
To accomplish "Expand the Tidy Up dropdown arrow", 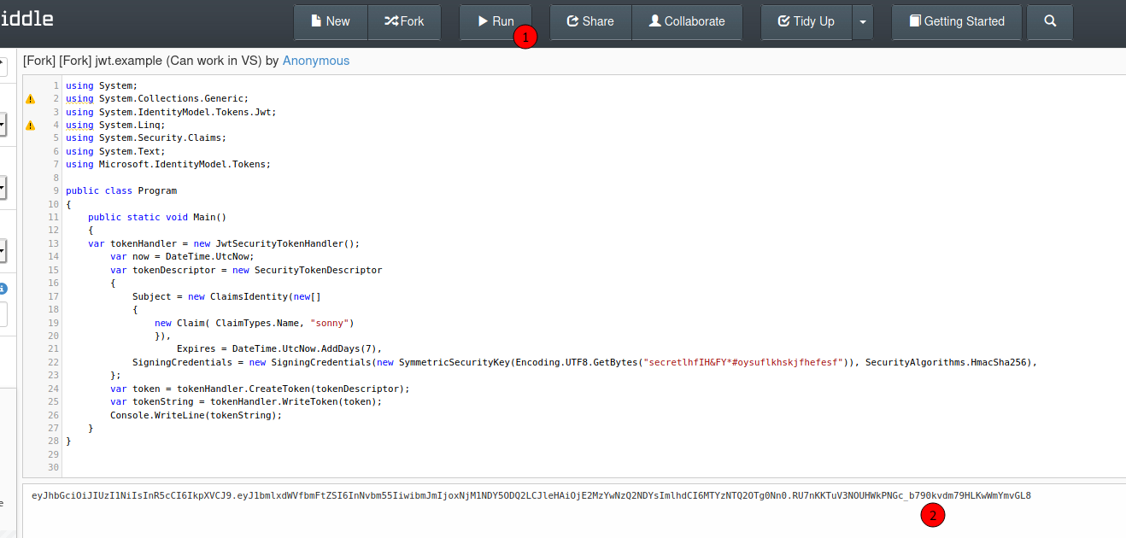I will 863,21.
